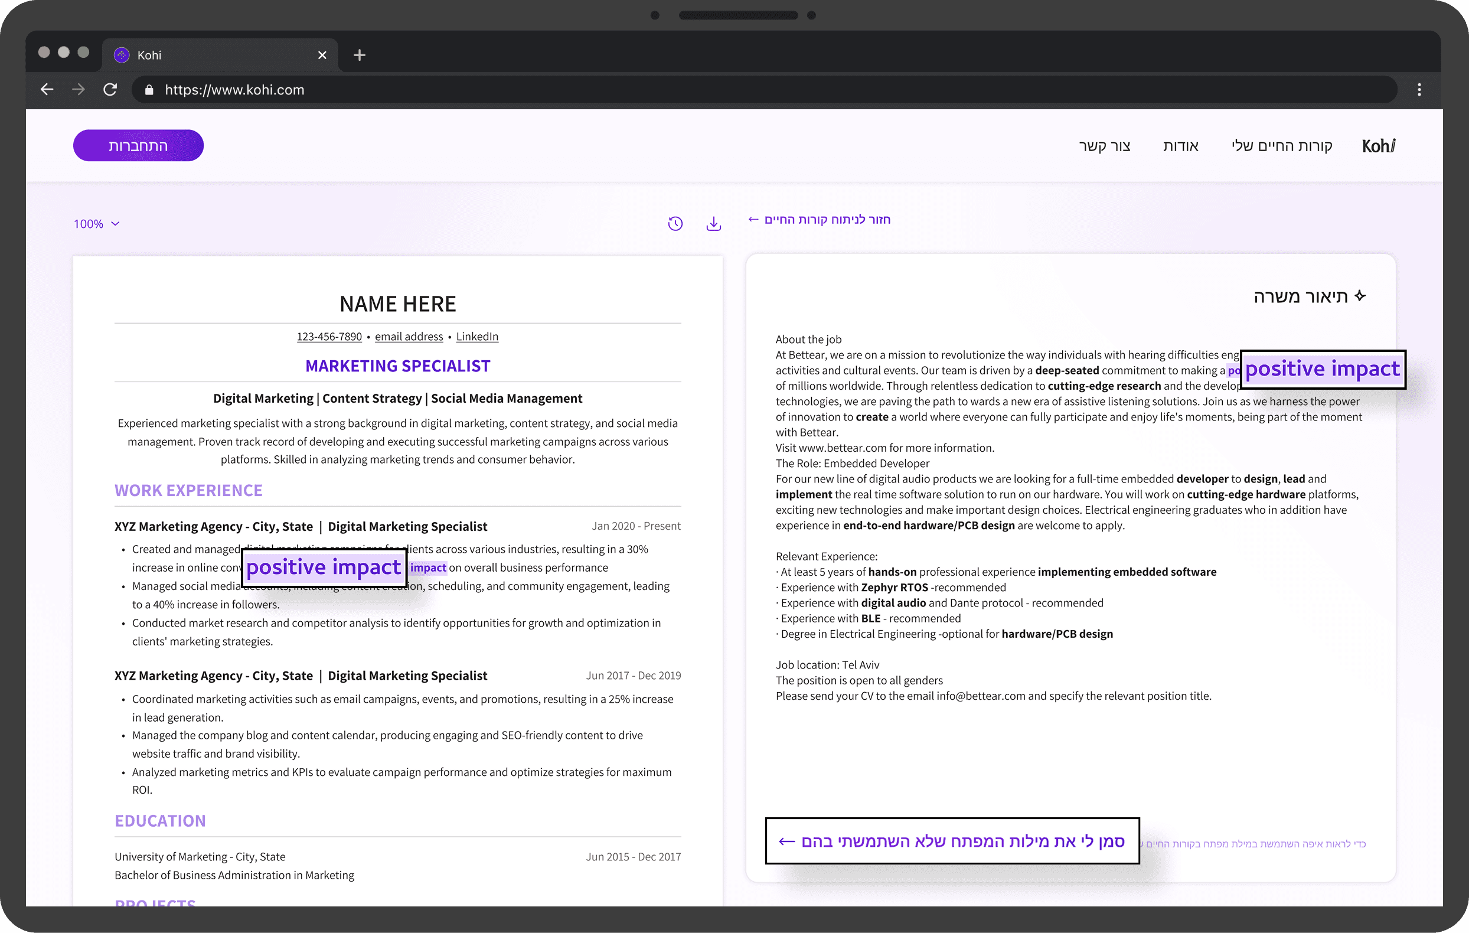Open the צור קשר menu item
Viewport: 1469px width, 933px height.
click(x=1104, y=146)
